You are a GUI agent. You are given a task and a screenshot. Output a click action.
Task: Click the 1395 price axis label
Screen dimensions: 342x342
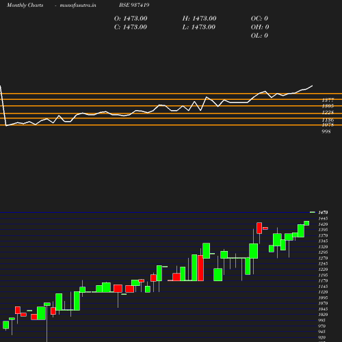pos(323,230)
